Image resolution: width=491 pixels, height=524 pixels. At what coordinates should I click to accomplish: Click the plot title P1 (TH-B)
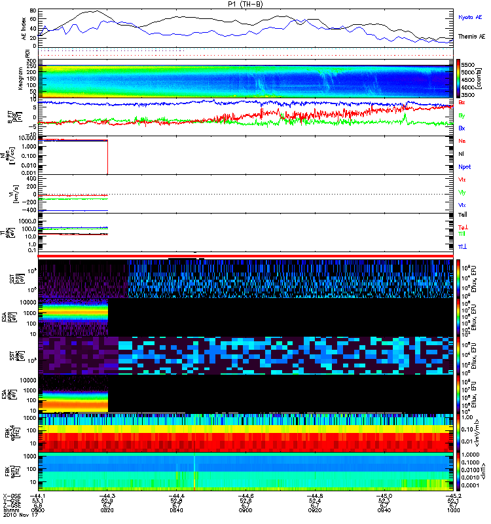(x=245, y=4)
